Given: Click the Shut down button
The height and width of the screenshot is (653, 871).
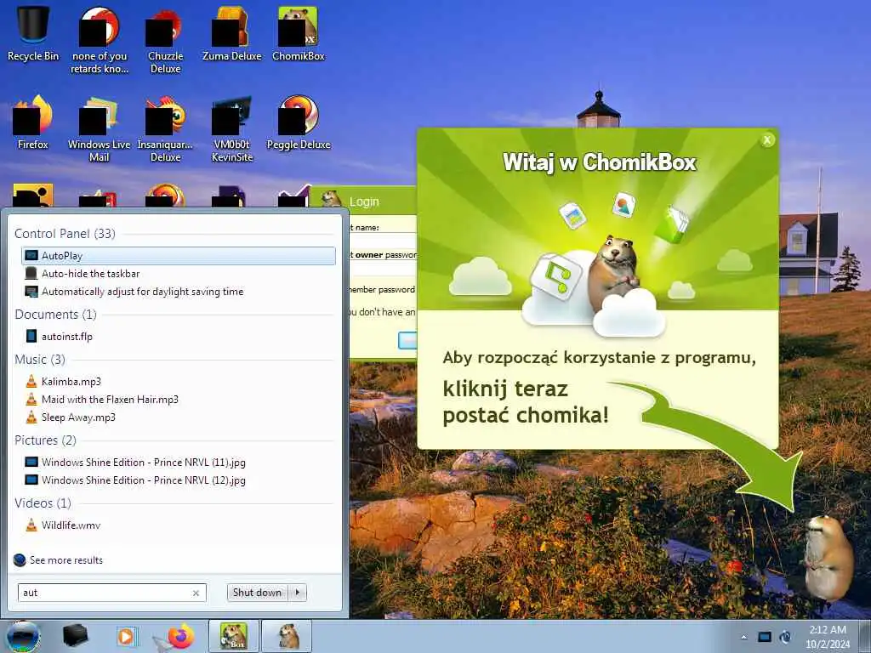Looking at the screenshot, I should point(258,593).
